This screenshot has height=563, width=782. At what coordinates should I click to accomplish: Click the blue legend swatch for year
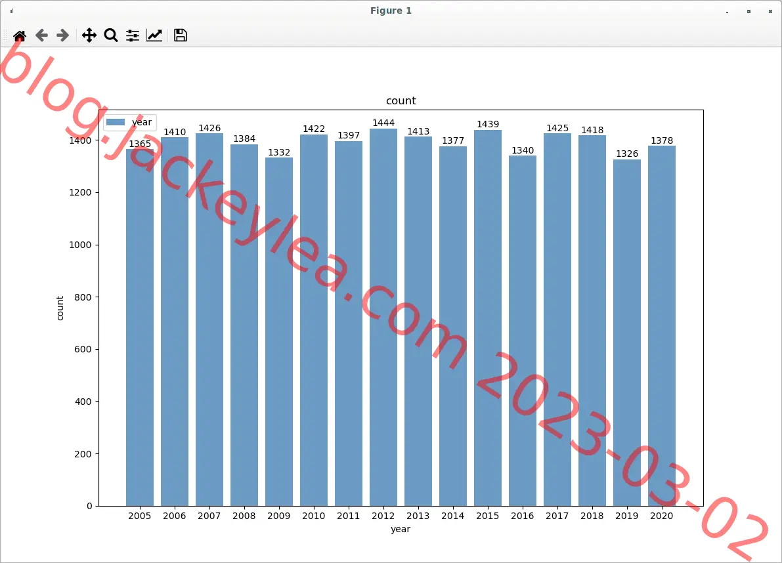point(116,122)
